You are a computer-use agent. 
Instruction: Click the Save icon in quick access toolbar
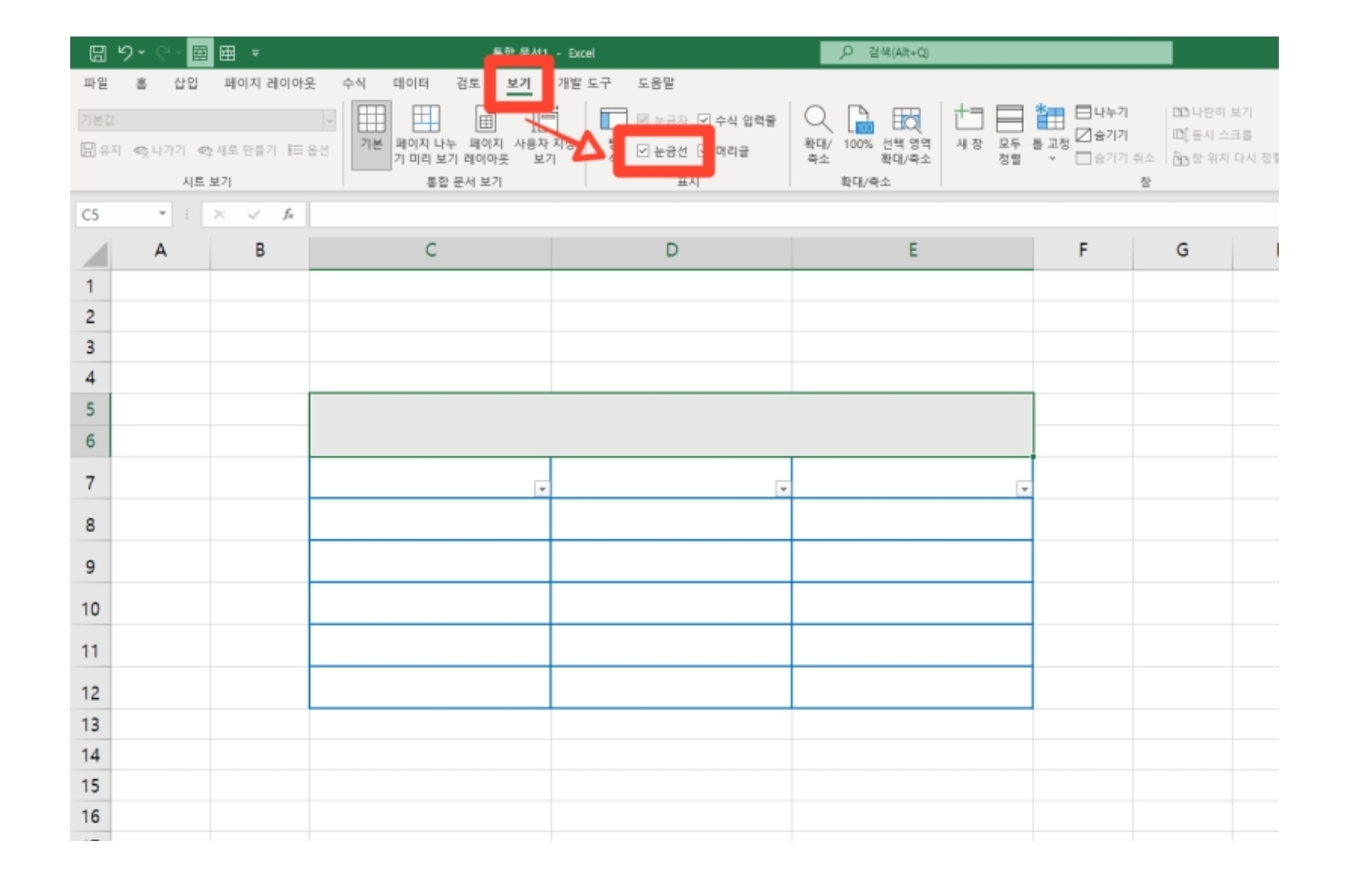pos(97,52)
